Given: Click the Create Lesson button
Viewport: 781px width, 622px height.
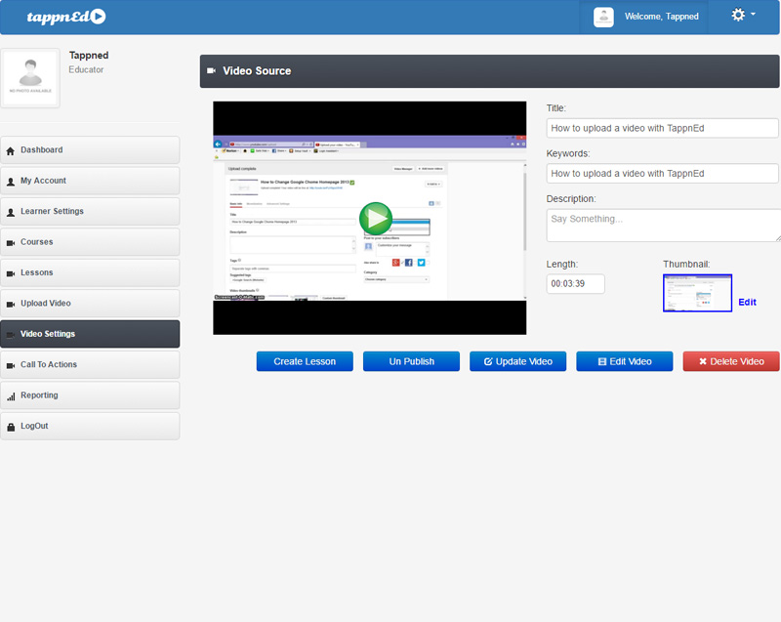Looking at the screenshot, I should (x=305, y=361).
